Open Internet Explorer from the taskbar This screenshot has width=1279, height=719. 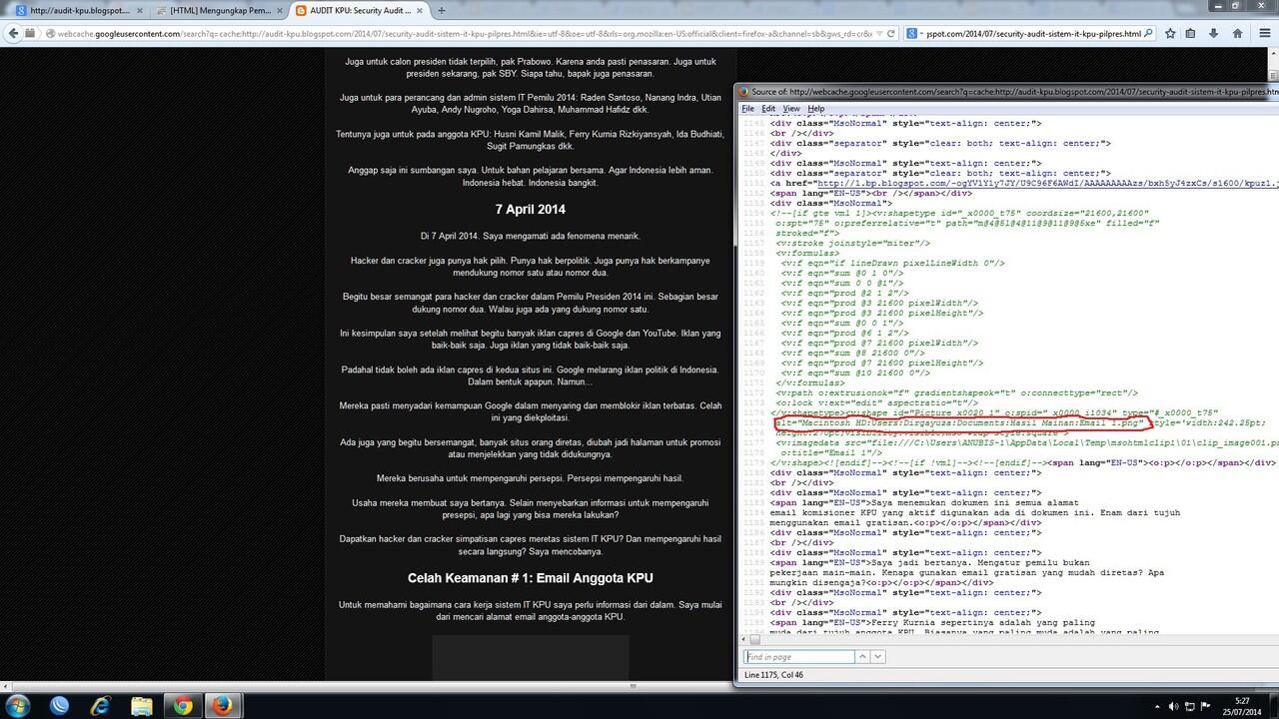pyautogui.click(x=101, y=705)
